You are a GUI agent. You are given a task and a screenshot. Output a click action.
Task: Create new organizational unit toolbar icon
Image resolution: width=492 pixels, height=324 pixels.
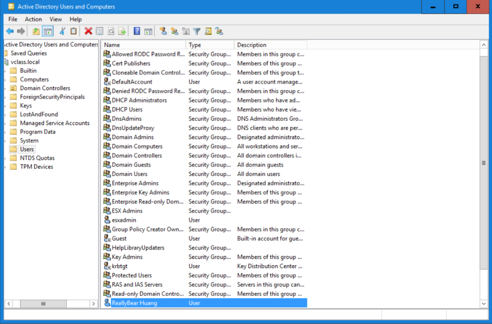click(x=186, y=31)
